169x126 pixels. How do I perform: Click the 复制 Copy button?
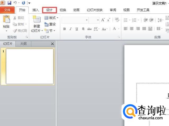click(19, 24)
